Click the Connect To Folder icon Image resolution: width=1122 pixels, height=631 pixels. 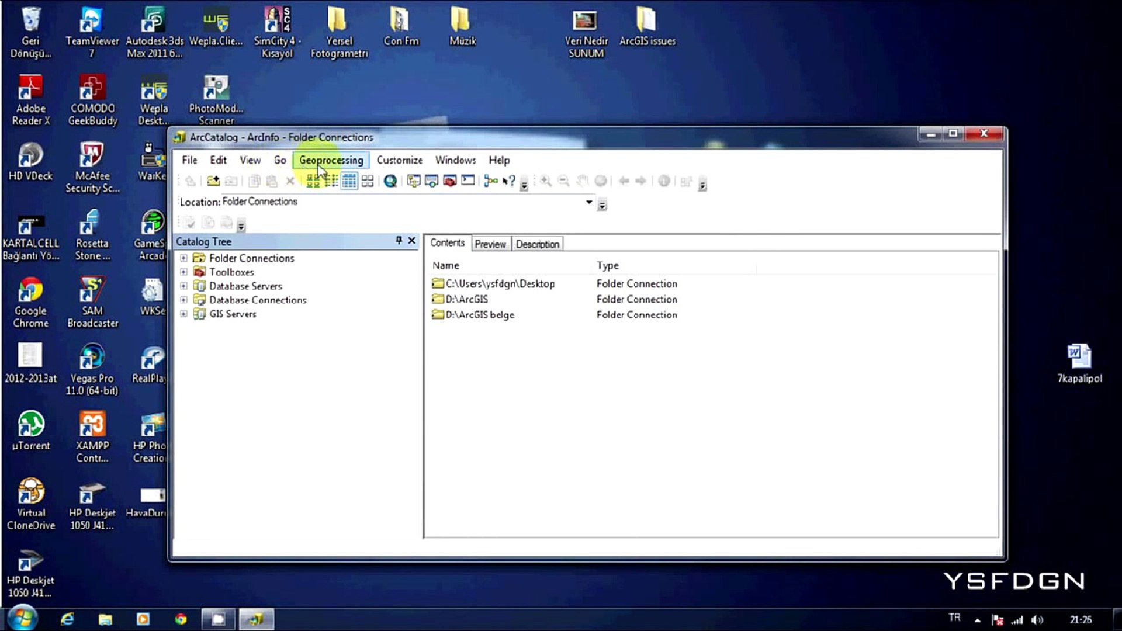coord(213,181)
